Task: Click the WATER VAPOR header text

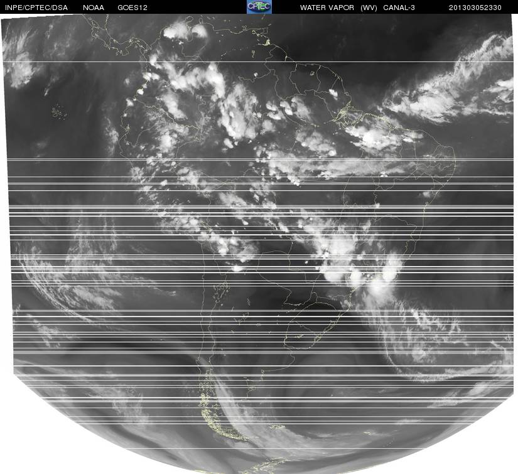Action: click(326, 8)
